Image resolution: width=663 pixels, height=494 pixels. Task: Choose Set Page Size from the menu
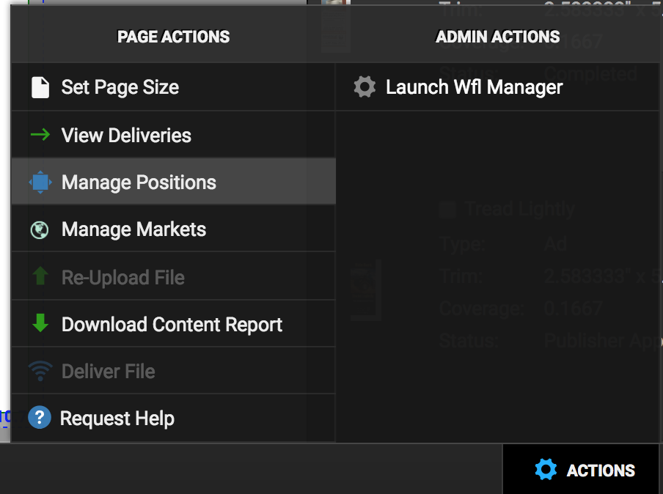coord(120,88)
